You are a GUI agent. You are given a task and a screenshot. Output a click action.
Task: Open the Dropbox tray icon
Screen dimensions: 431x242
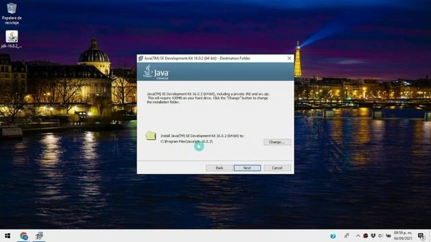click(x=373, y=236)
